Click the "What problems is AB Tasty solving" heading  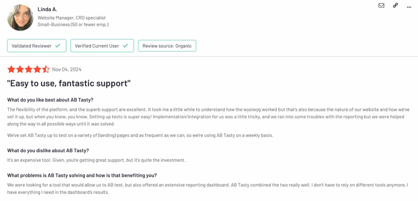(82, 176)
